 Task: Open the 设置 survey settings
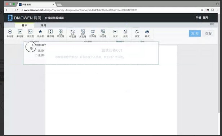tap(137, 33)
